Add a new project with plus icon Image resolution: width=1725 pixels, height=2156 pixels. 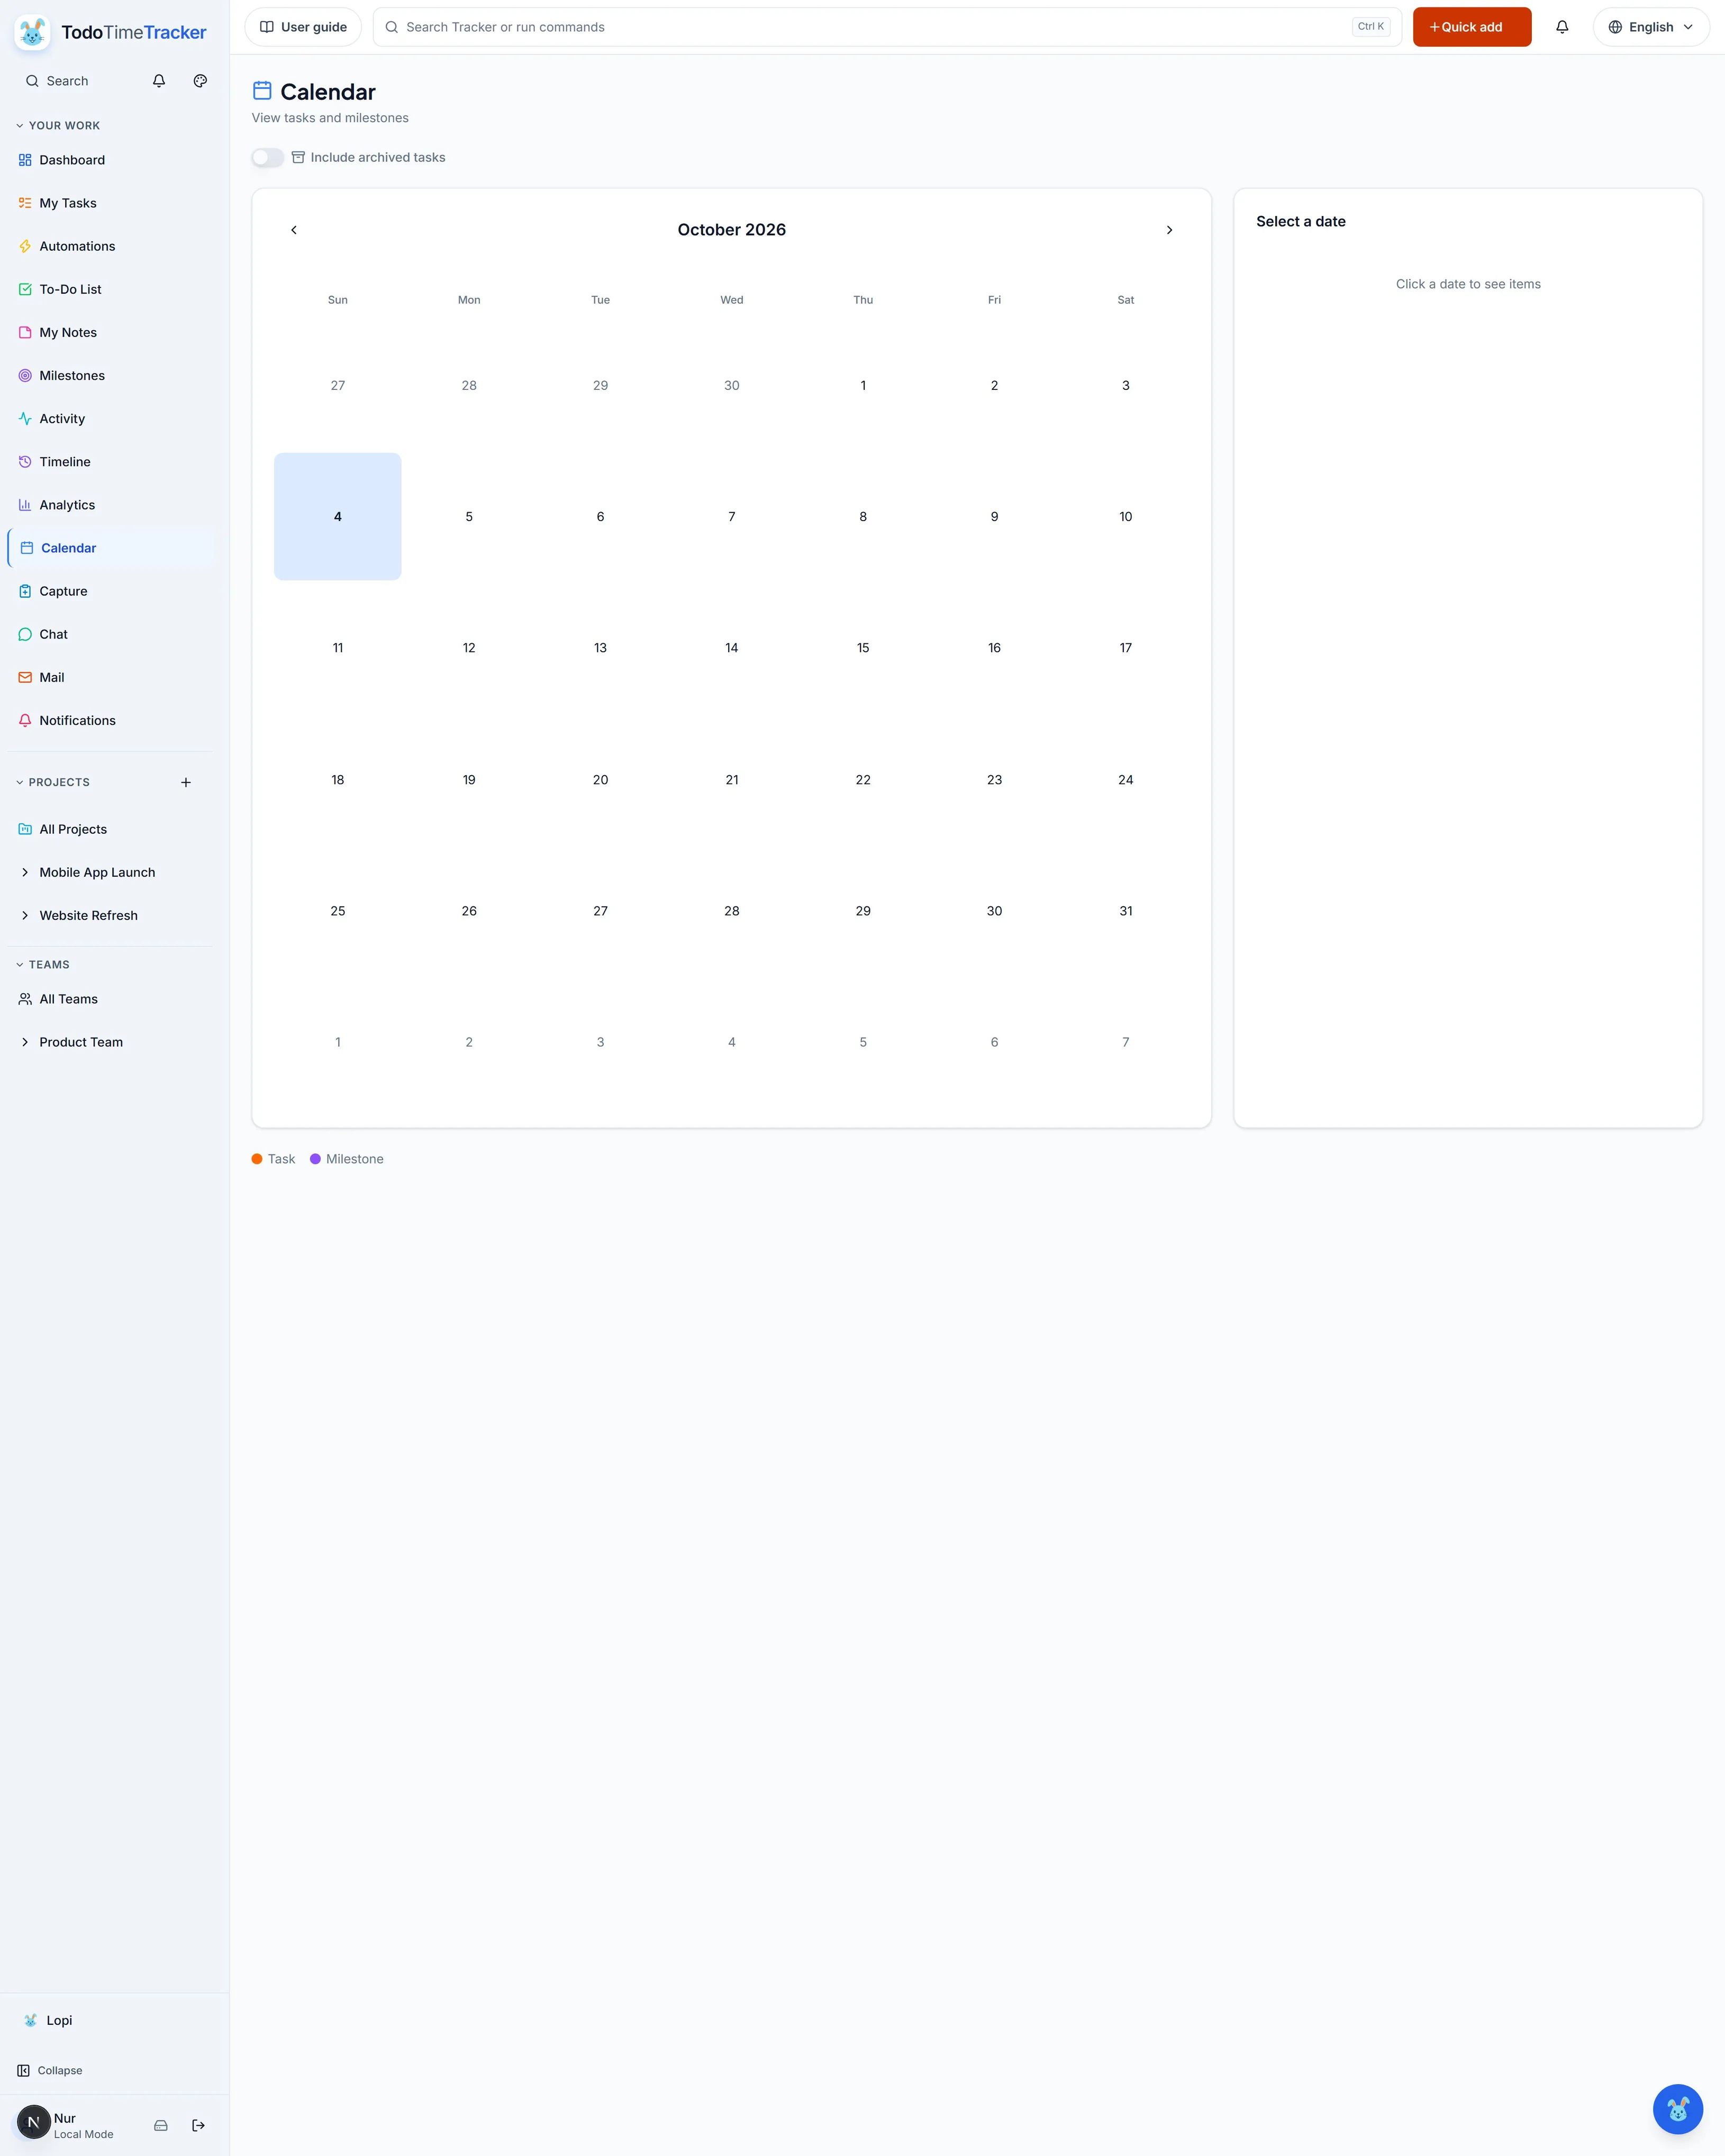coord(186,782)
